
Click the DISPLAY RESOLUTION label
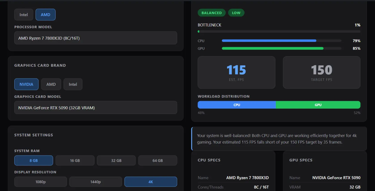[35, 172]
